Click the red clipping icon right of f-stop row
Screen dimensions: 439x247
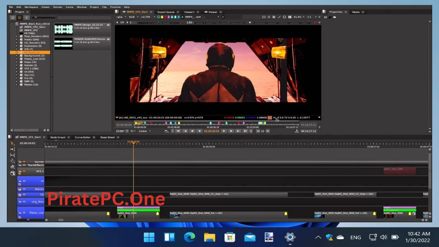[315, 22]
